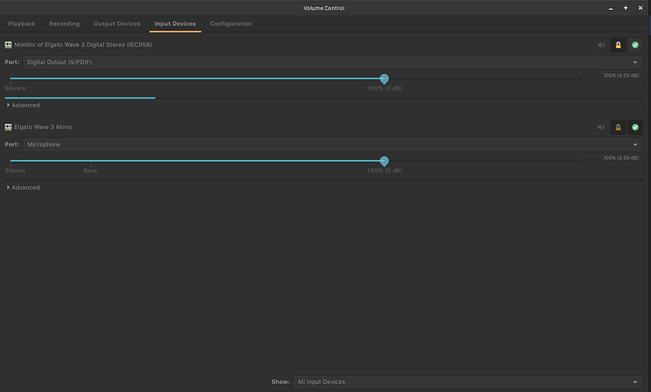Viewport: 651px width, 392px height.
Task: Mute the Elgato Wave 3 Mono input
Action: tap(600, 127)
